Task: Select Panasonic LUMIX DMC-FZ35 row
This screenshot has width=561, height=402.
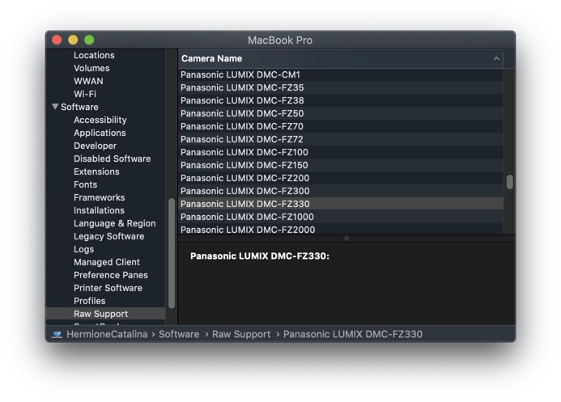Action: pyautogui.click(x=341, y=87)
